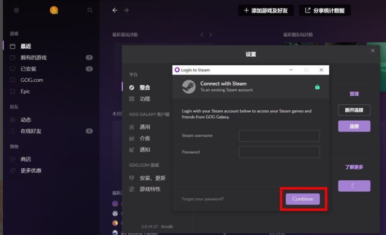Click the icon next to 动态
Viewport: 386px width, 235px height.
pos(13,120)
